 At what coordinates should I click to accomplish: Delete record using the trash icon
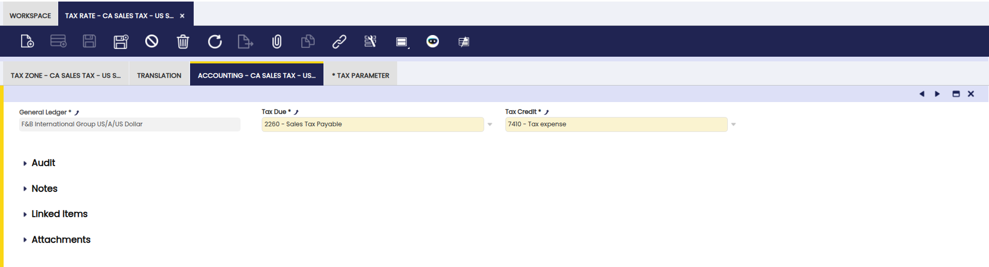(x=183, y=41)
